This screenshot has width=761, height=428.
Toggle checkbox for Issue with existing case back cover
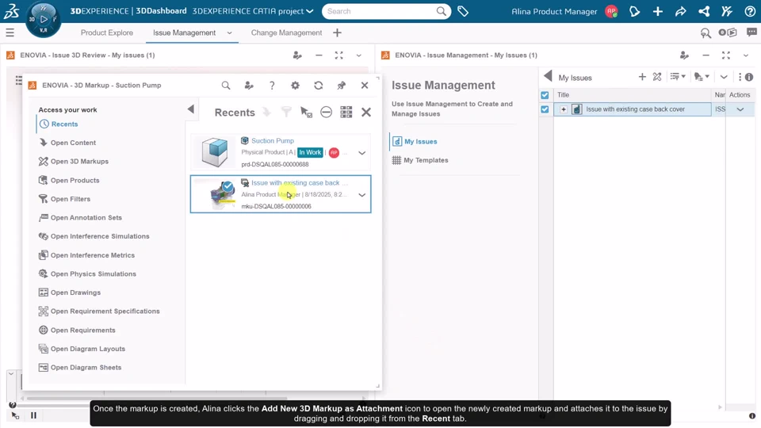pyautogui.click(x=545, y=109)
